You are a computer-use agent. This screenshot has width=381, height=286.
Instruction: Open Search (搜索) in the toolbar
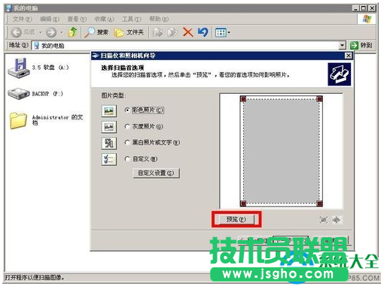tap(96, 32)
